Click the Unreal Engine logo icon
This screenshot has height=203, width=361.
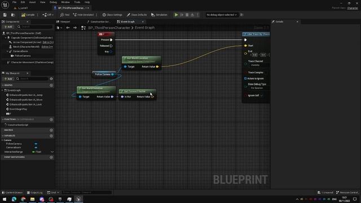[5, 5]
